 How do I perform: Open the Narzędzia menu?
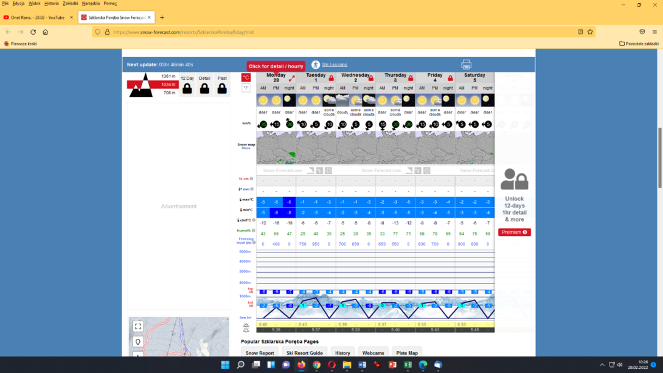(x=91, y=4)
